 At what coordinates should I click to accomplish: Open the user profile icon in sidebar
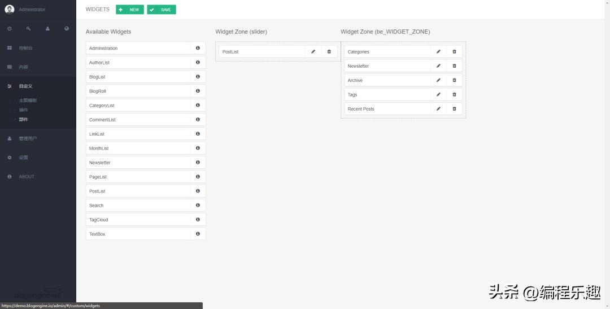47,28
